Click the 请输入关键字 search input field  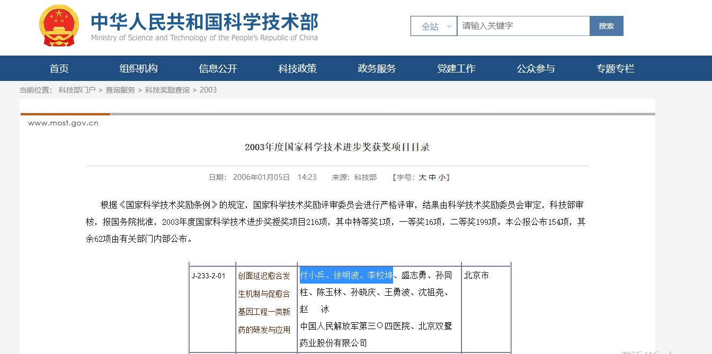pos(522,25)
